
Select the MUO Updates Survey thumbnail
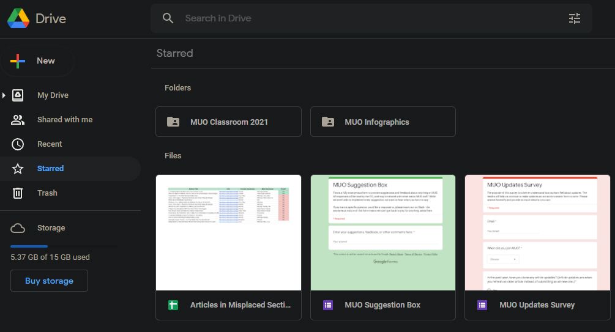[537, 233]
